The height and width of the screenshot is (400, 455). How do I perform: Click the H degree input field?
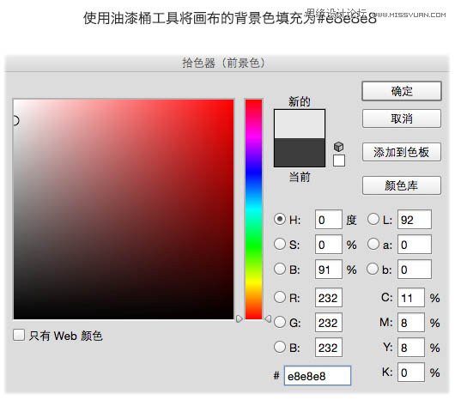[x=329, y=220]
